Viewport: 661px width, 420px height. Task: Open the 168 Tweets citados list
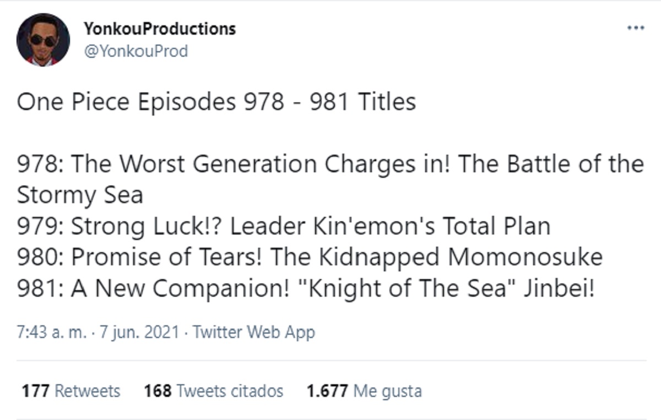pos(213,391)
